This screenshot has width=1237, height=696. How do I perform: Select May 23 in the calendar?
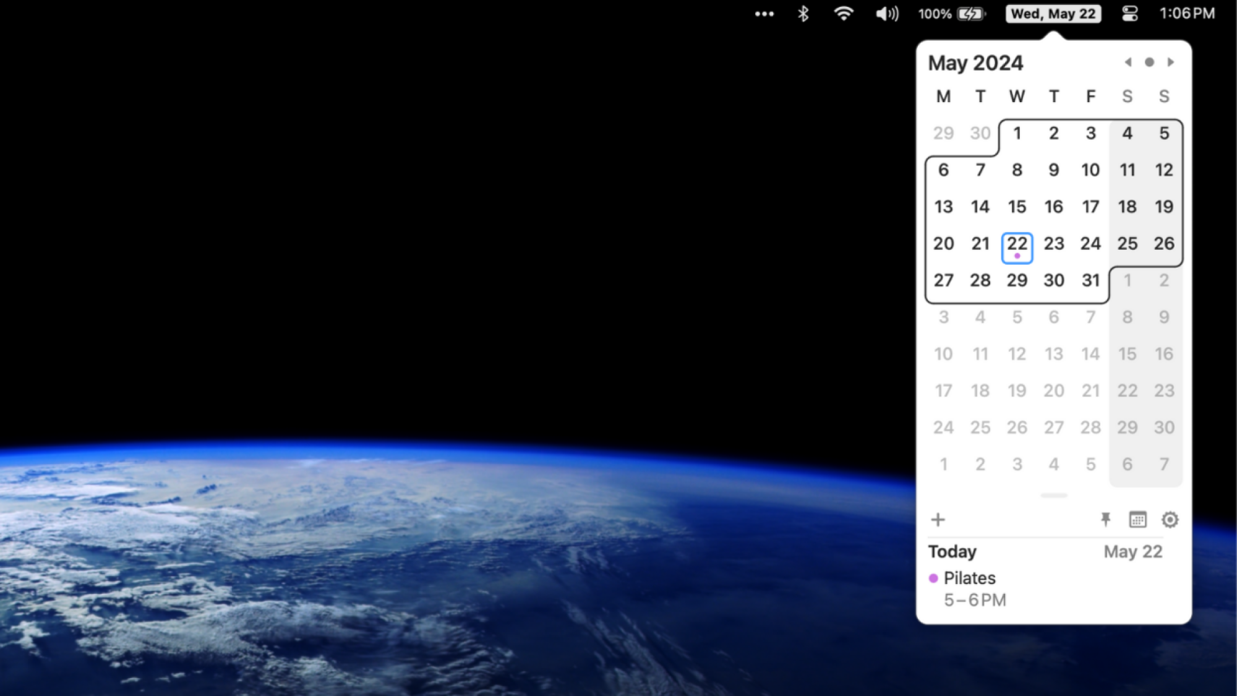1054,244
